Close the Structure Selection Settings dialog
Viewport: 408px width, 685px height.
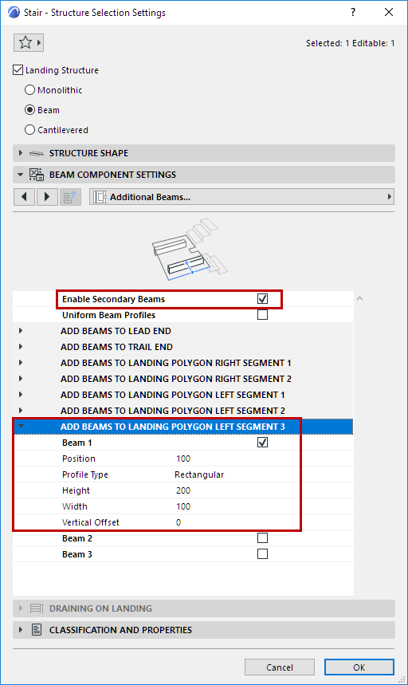[x=388, y=12]
